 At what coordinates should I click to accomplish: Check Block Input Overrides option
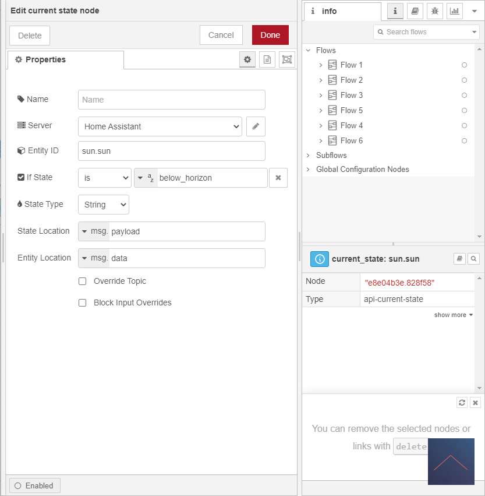pyautogui.click(x=83, y=303)
